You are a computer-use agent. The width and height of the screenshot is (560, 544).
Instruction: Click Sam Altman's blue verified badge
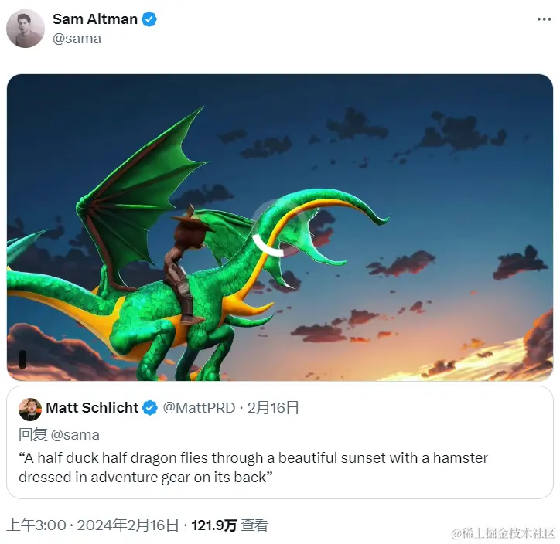pos(149,19)
